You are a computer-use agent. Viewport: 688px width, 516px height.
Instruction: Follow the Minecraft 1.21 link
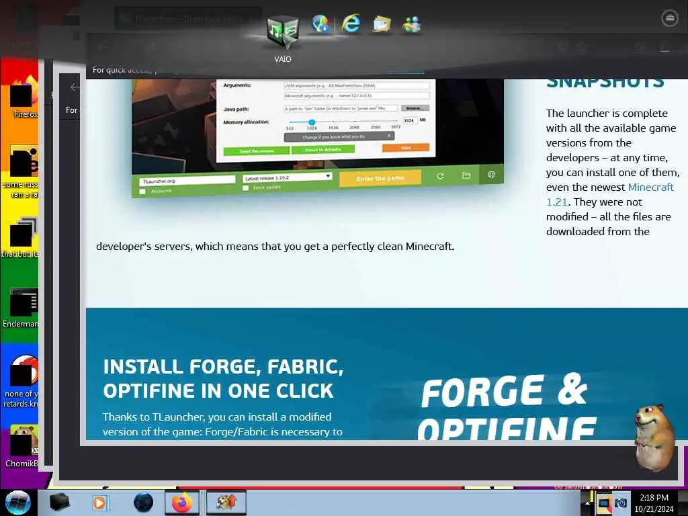[610, 194]
